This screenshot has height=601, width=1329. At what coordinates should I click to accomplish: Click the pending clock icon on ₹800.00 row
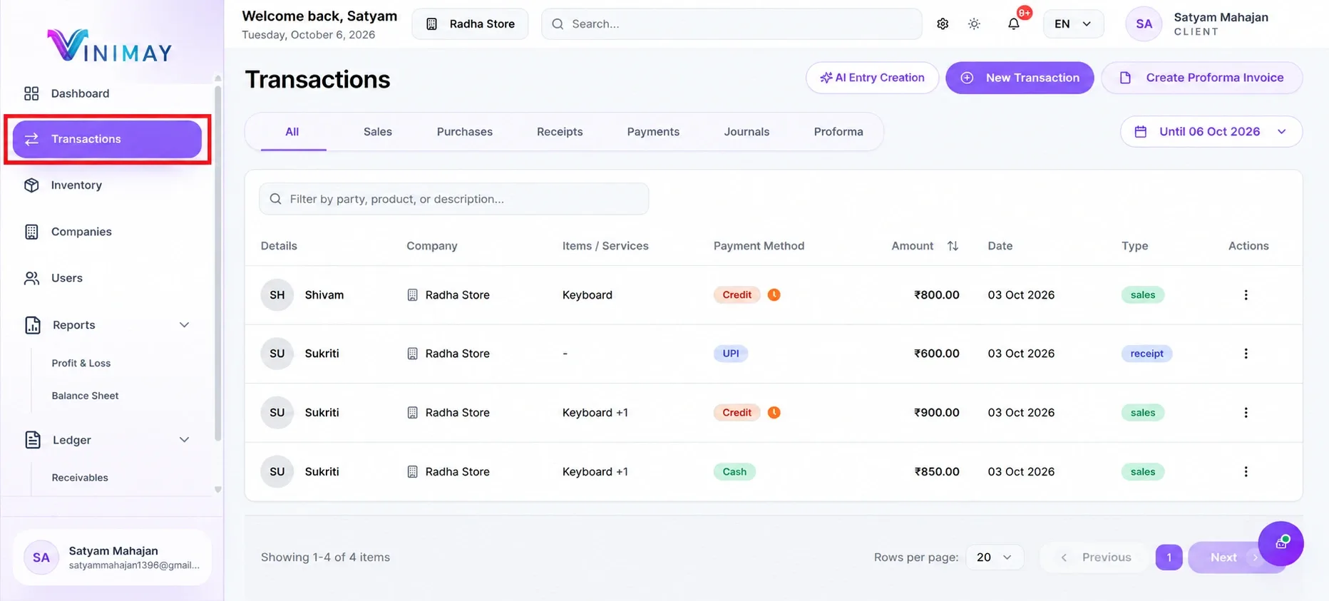774,294
